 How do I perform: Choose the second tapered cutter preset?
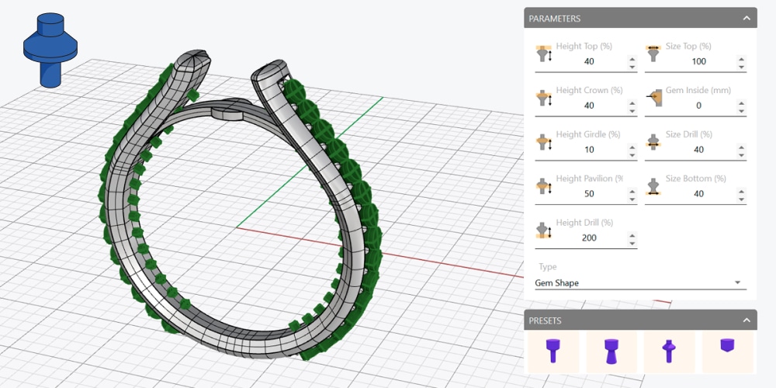coord(611,352)
